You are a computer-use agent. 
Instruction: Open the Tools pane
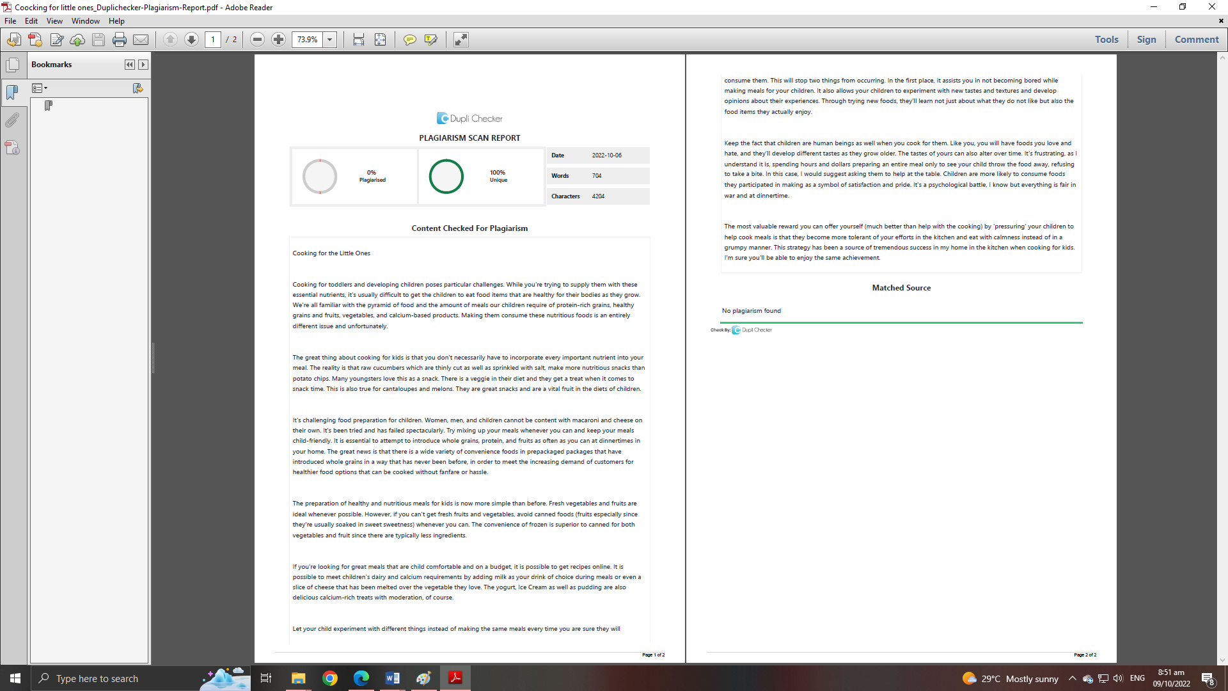(x=1106, y=40)
